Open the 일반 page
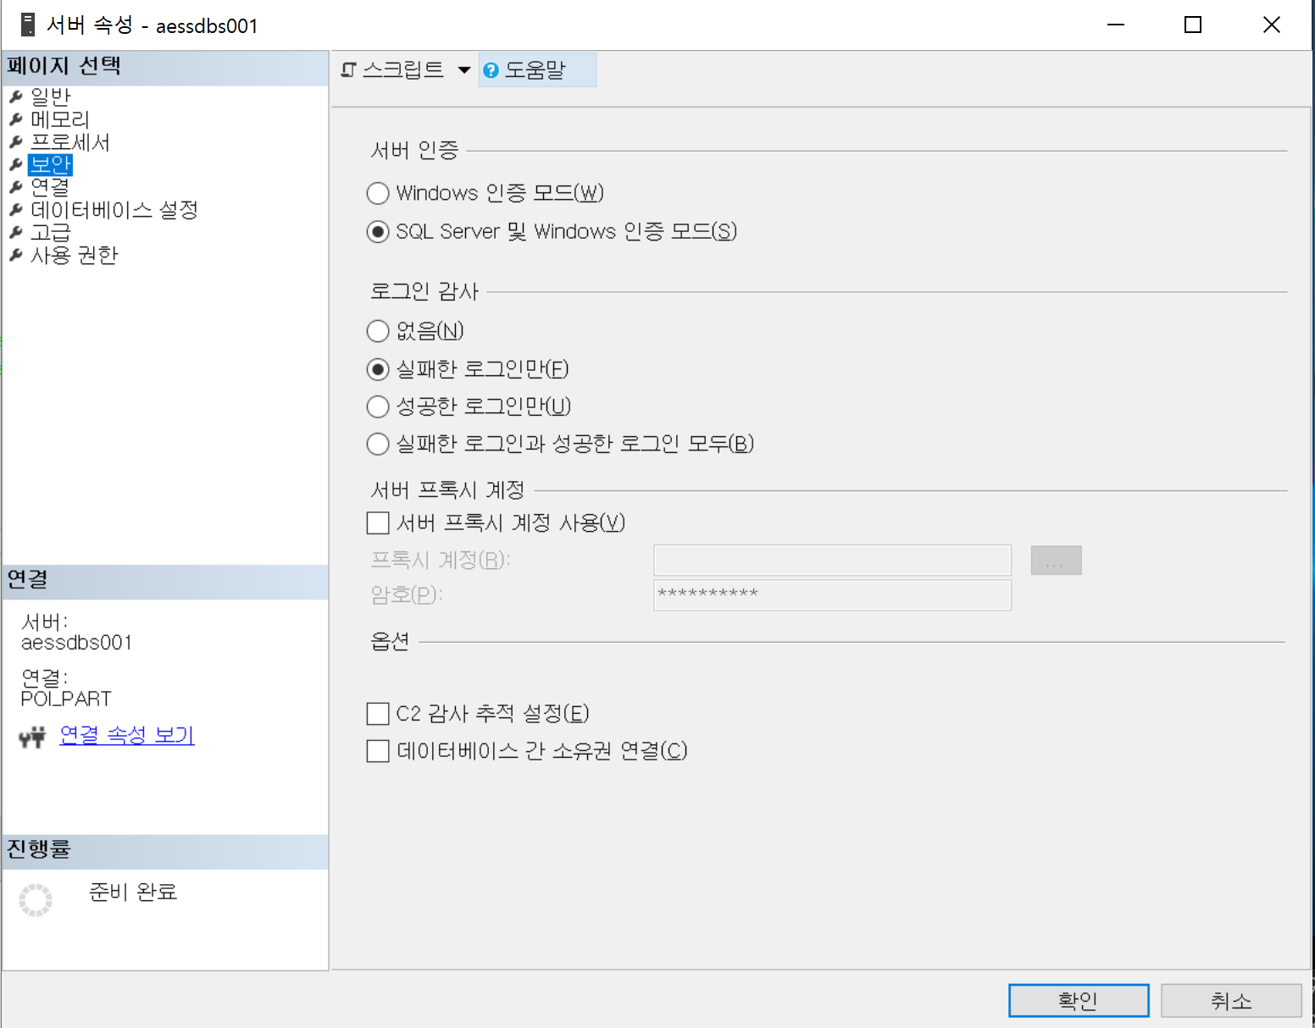 pyautogui.click(x=50, y=97)
